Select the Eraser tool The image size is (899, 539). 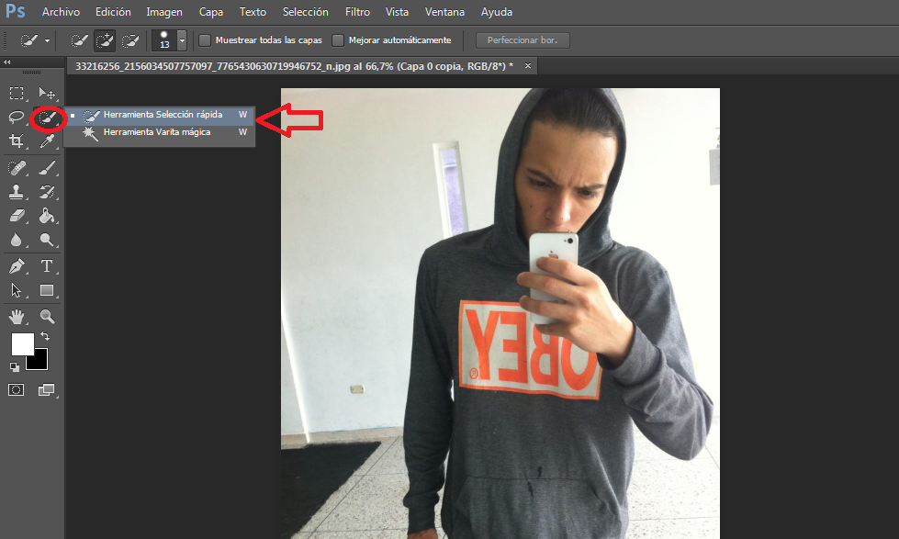pos(16,216)
